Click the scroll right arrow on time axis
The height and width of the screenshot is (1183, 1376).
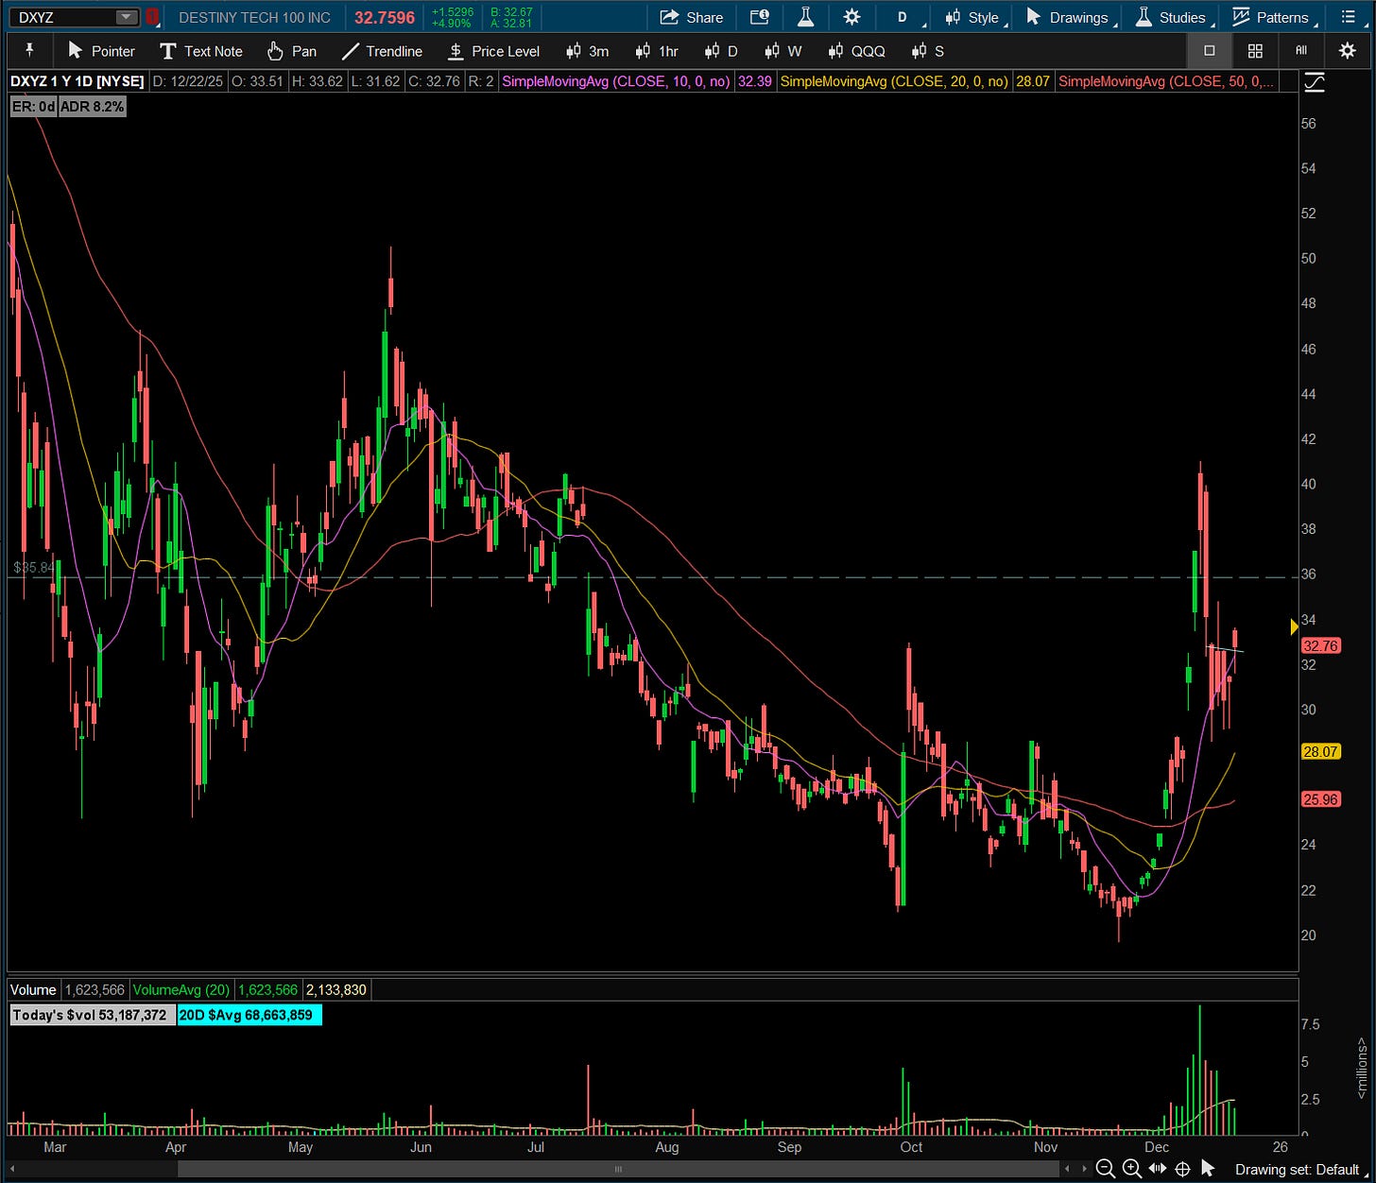pyautogui.click(x=1084, y=1170)
